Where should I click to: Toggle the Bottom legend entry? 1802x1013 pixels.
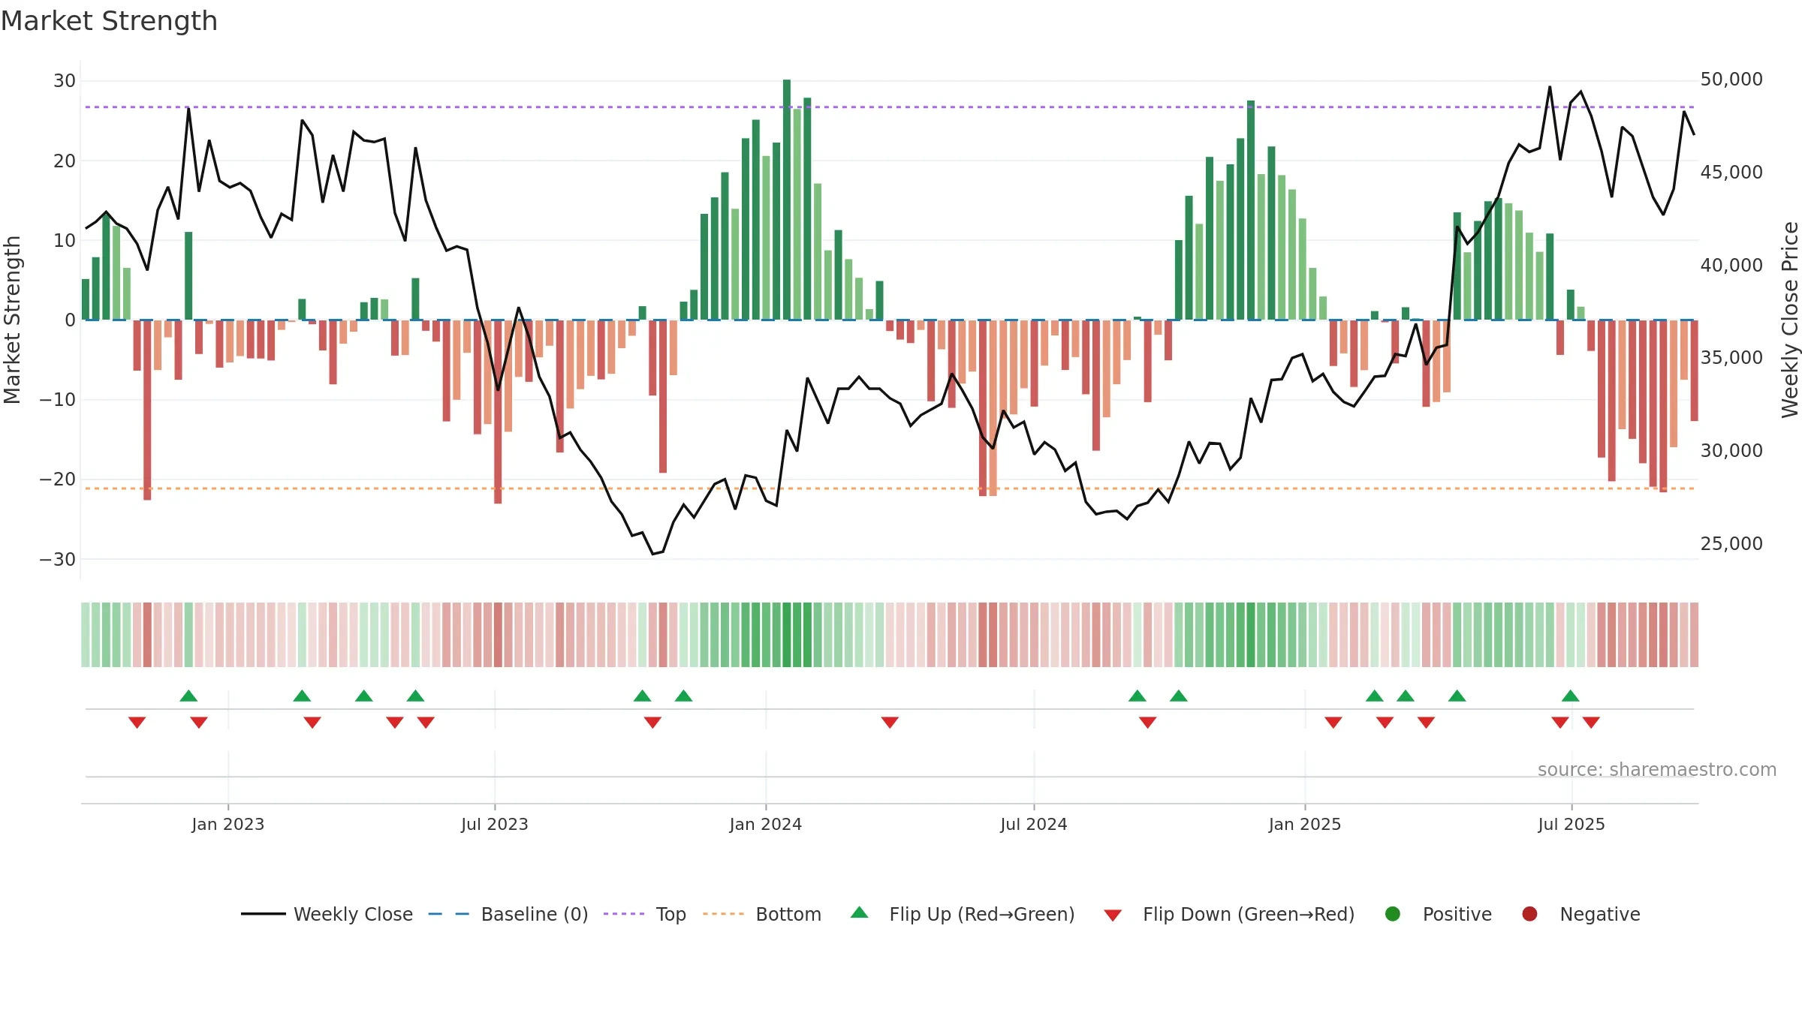tap(762, 914)
